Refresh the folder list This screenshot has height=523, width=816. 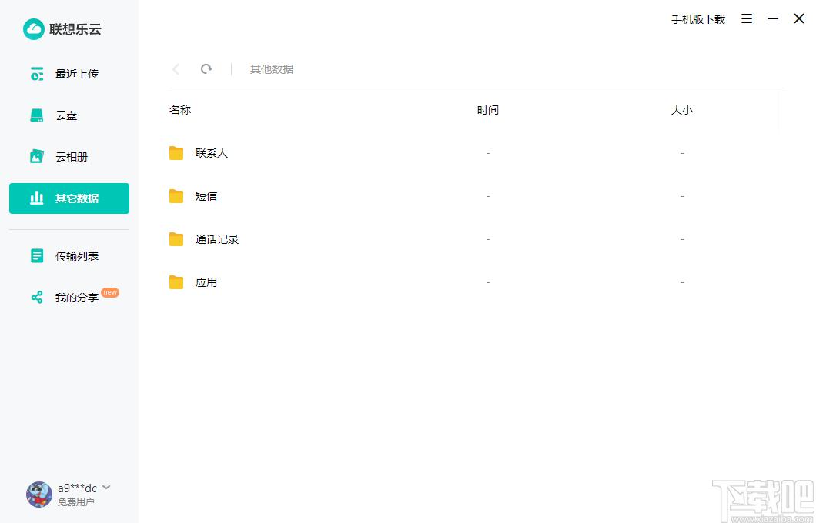click(206, 69)
